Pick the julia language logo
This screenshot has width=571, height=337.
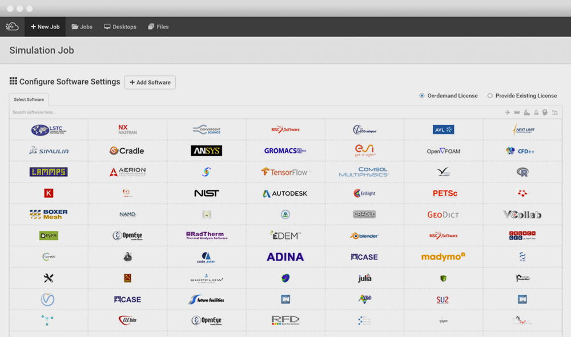364,278
